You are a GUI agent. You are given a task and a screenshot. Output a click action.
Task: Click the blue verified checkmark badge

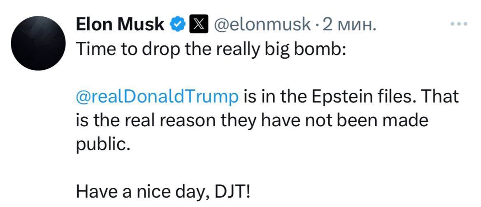click(x=178, y=25)
